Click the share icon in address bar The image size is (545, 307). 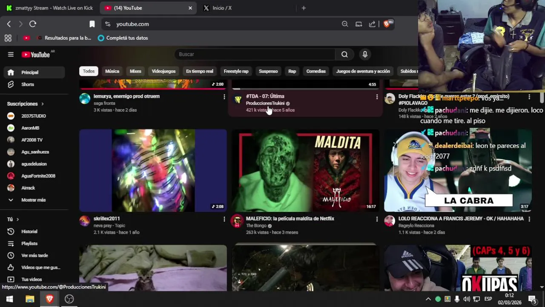coord(372,24)
